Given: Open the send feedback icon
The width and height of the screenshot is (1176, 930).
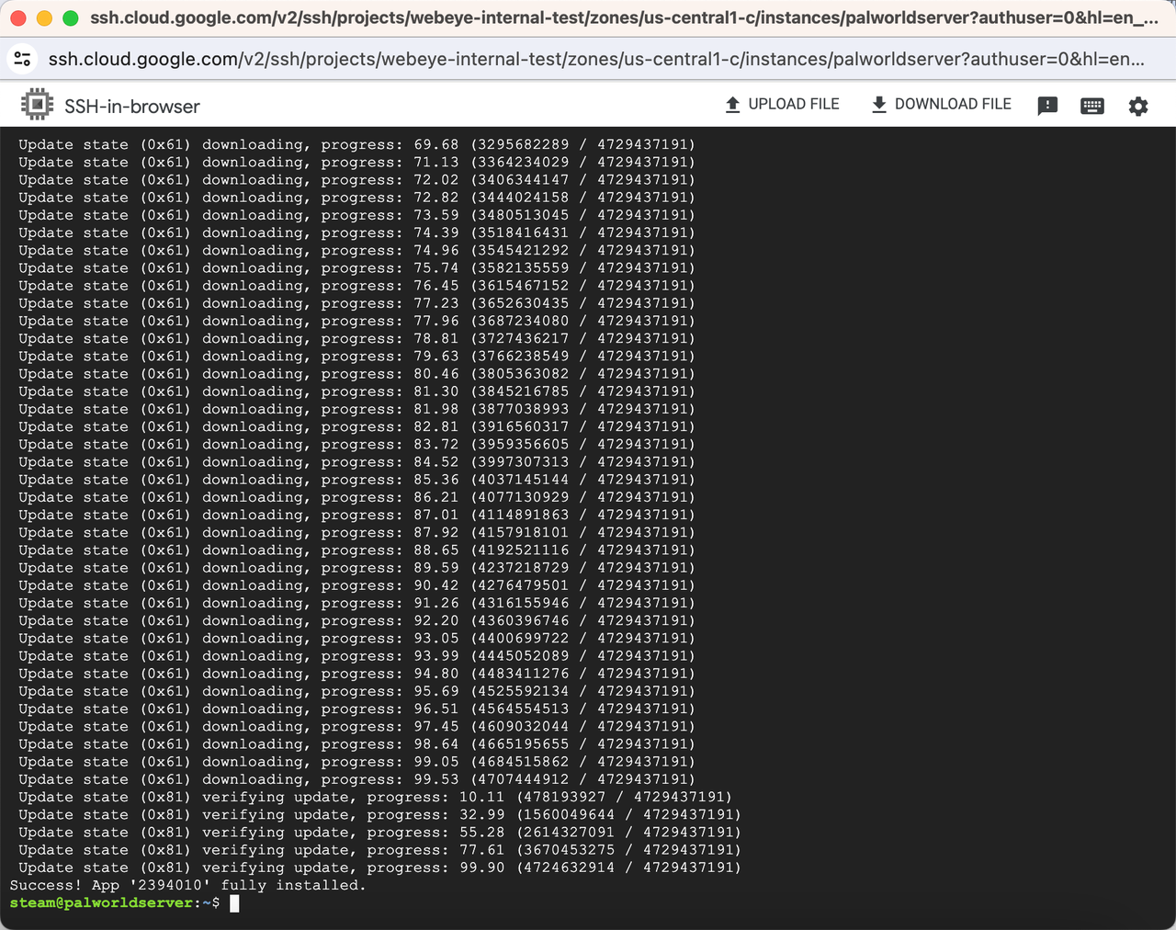Looking at the screenshot, I should pos(1047,107).
